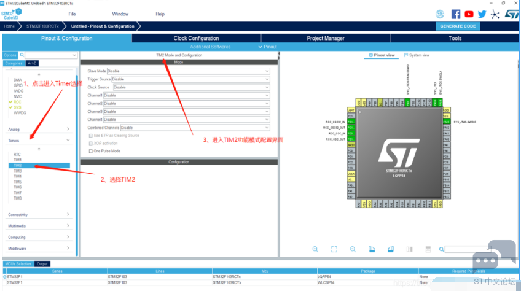Expand the Middleware category
The width and height of the screenshot is (521, 291).
click(x=39, y=249)
